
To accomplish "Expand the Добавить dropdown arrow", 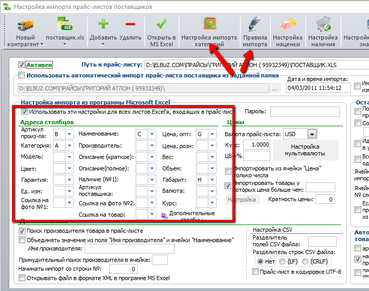I will [103, 44].
